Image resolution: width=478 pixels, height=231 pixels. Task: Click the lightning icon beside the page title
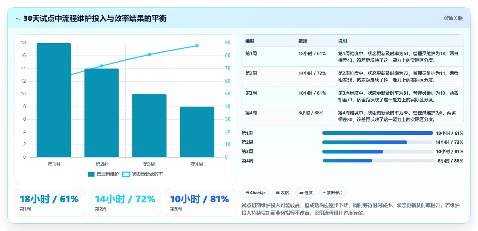(x=18, y=18)
